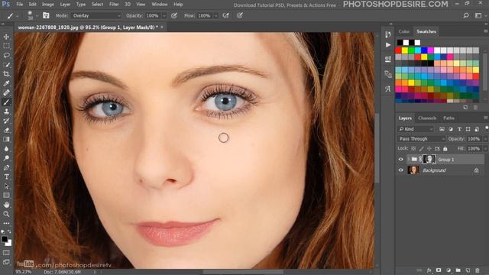This screenshot has height=275, width=489.
Task: Lock all attributes of the layer
Action: pyautogui.click(x=445, y=149)
